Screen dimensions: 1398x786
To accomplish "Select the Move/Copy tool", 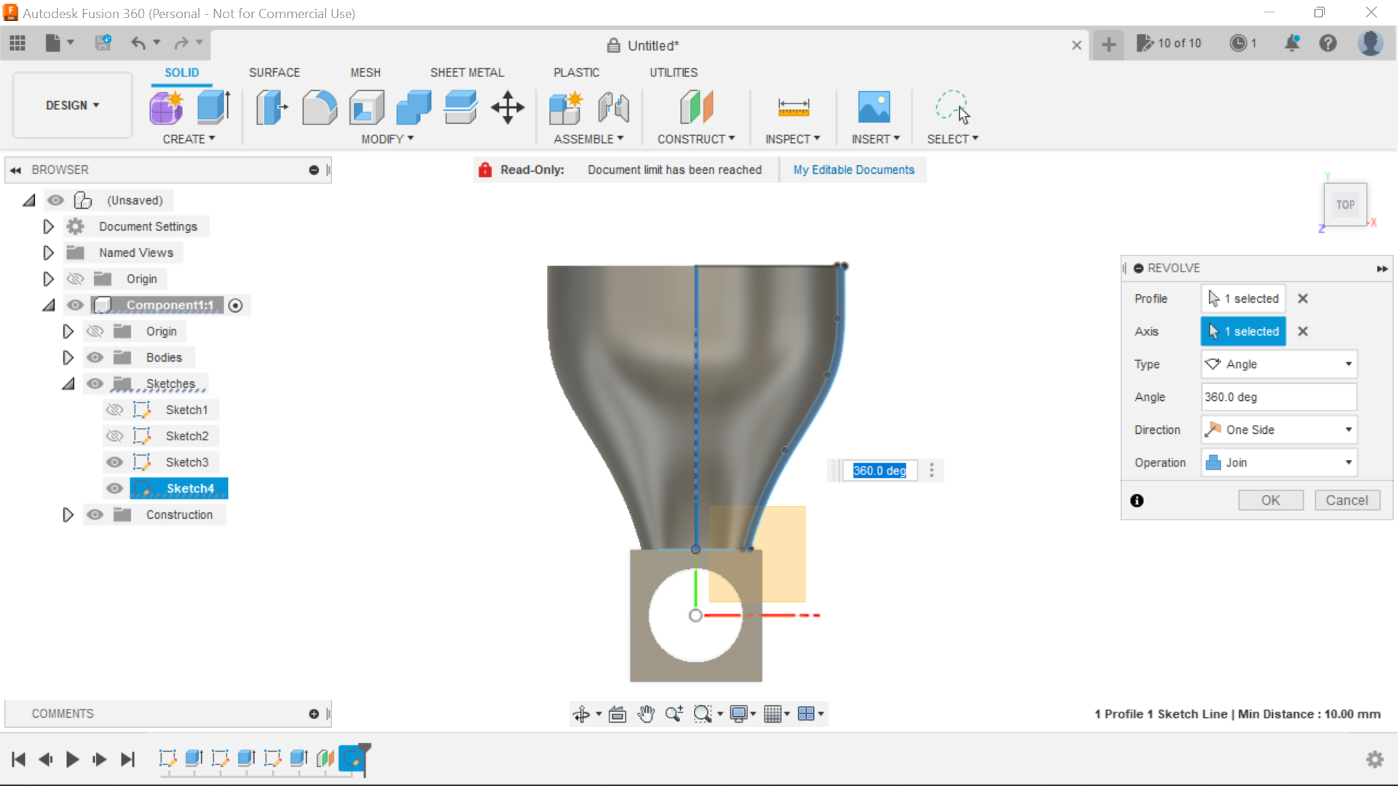I will coord(507,107).
